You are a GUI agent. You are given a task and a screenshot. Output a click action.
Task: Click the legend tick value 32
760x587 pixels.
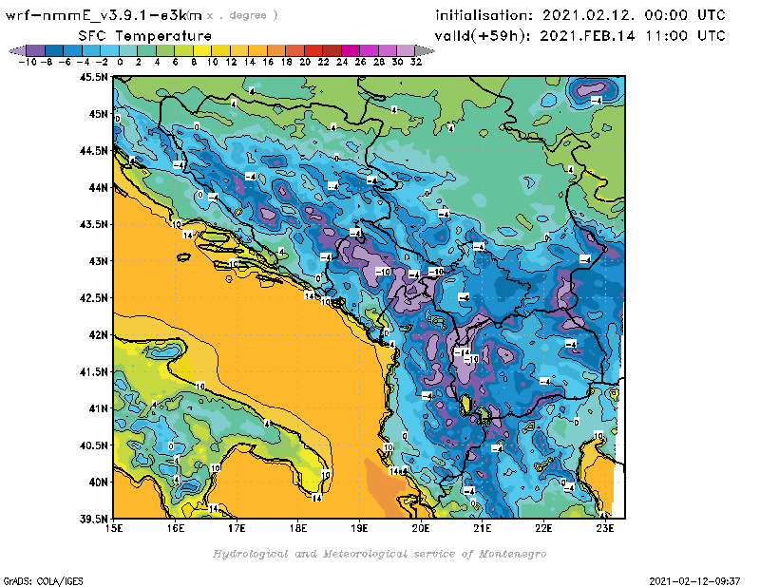click(x=416, y=62)
